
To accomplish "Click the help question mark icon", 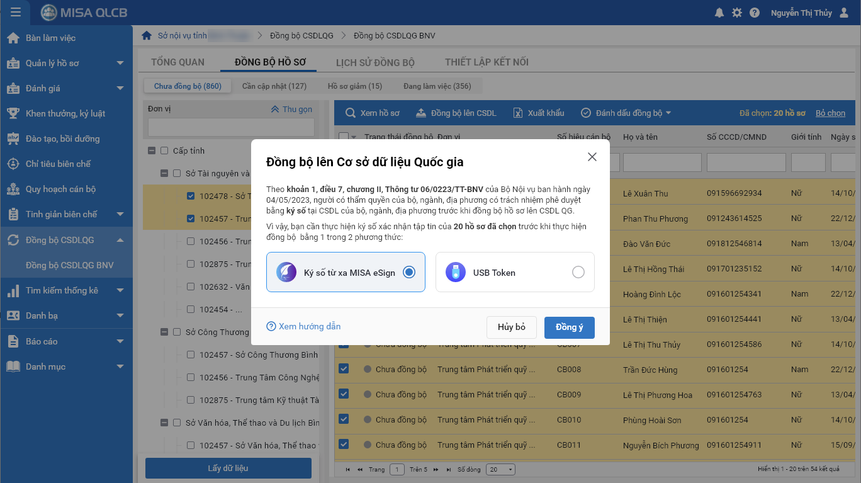I will click(x=755, y=13).
